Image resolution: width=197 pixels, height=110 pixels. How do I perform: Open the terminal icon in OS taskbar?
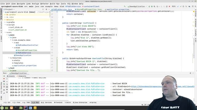click(16, 108)
